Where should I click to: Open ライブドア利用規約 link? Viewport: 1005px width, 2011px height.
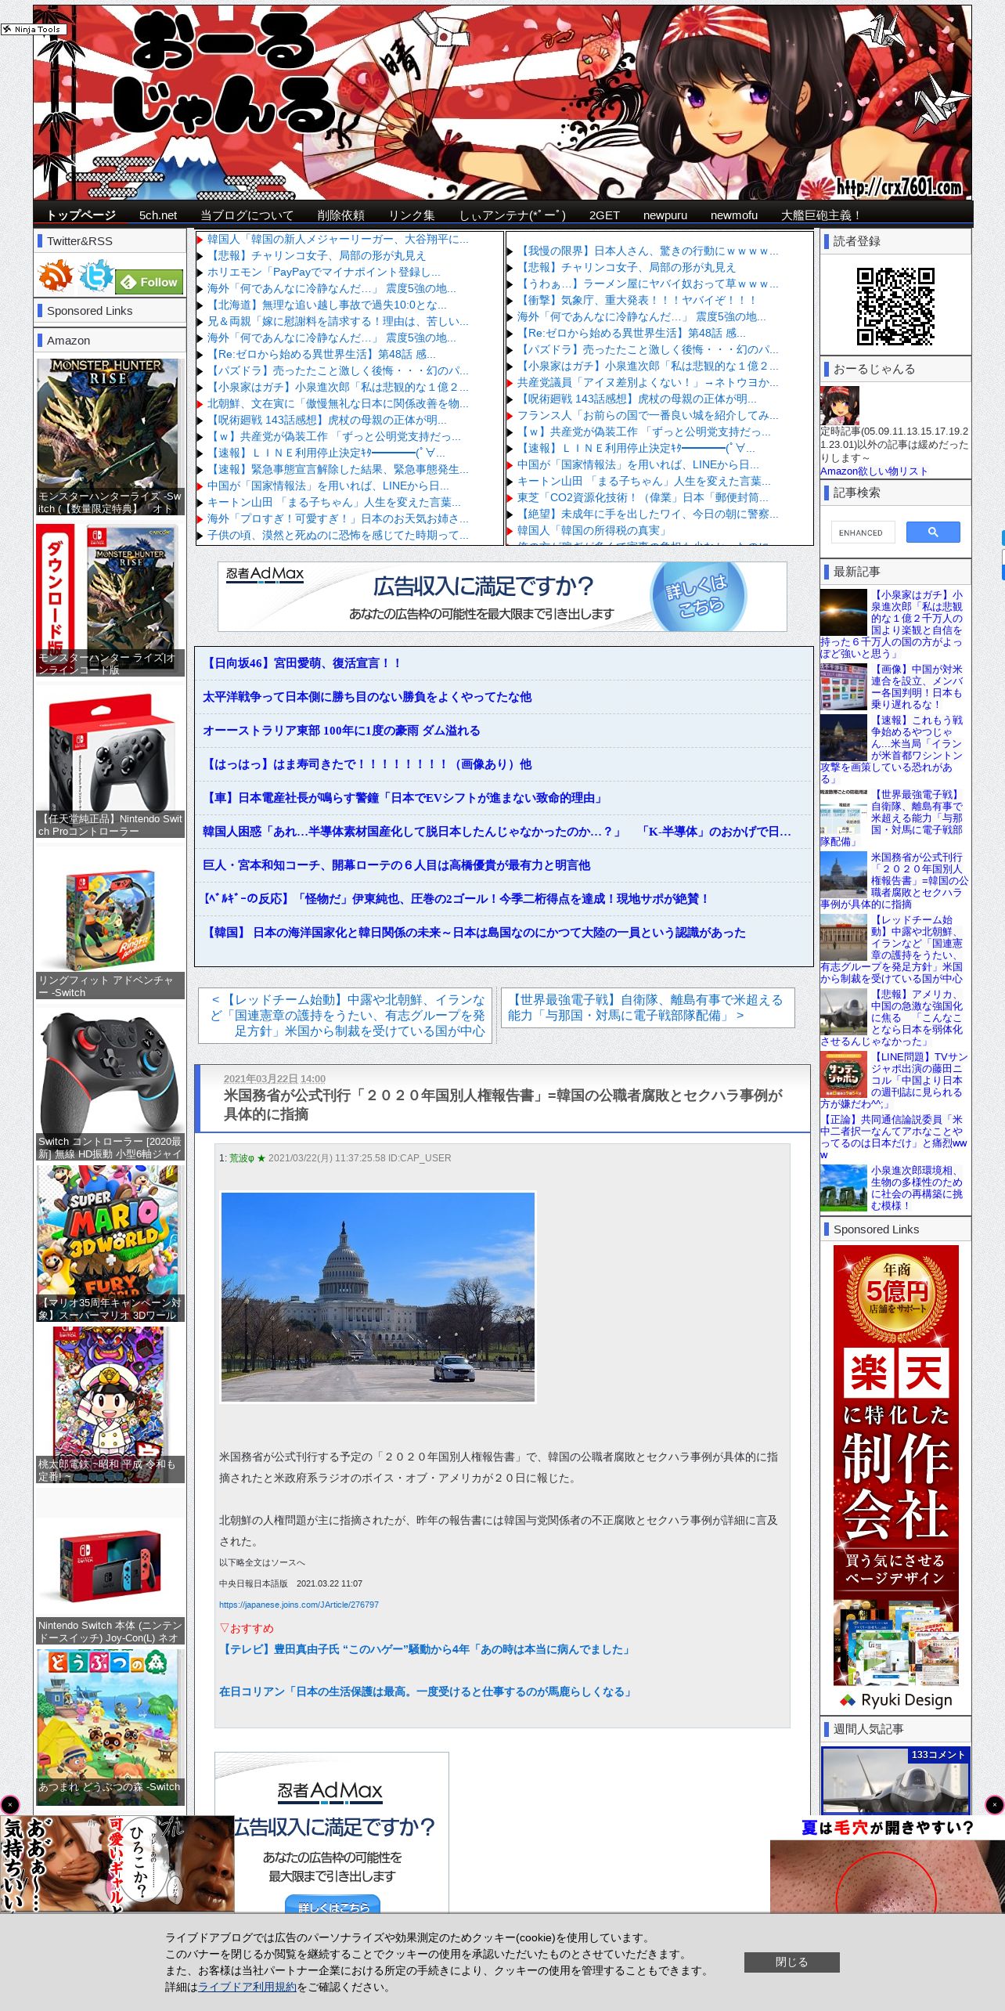[247, 1987]
